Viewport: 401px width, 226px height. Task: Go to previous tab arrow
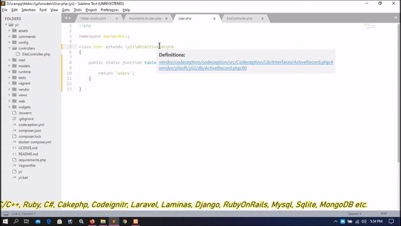pyautogui.click(x=66, y=18)
